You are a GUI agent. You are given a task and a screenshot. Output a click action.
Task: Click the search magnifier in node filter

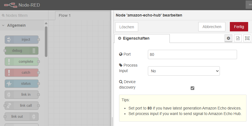[x=3, y=15]
